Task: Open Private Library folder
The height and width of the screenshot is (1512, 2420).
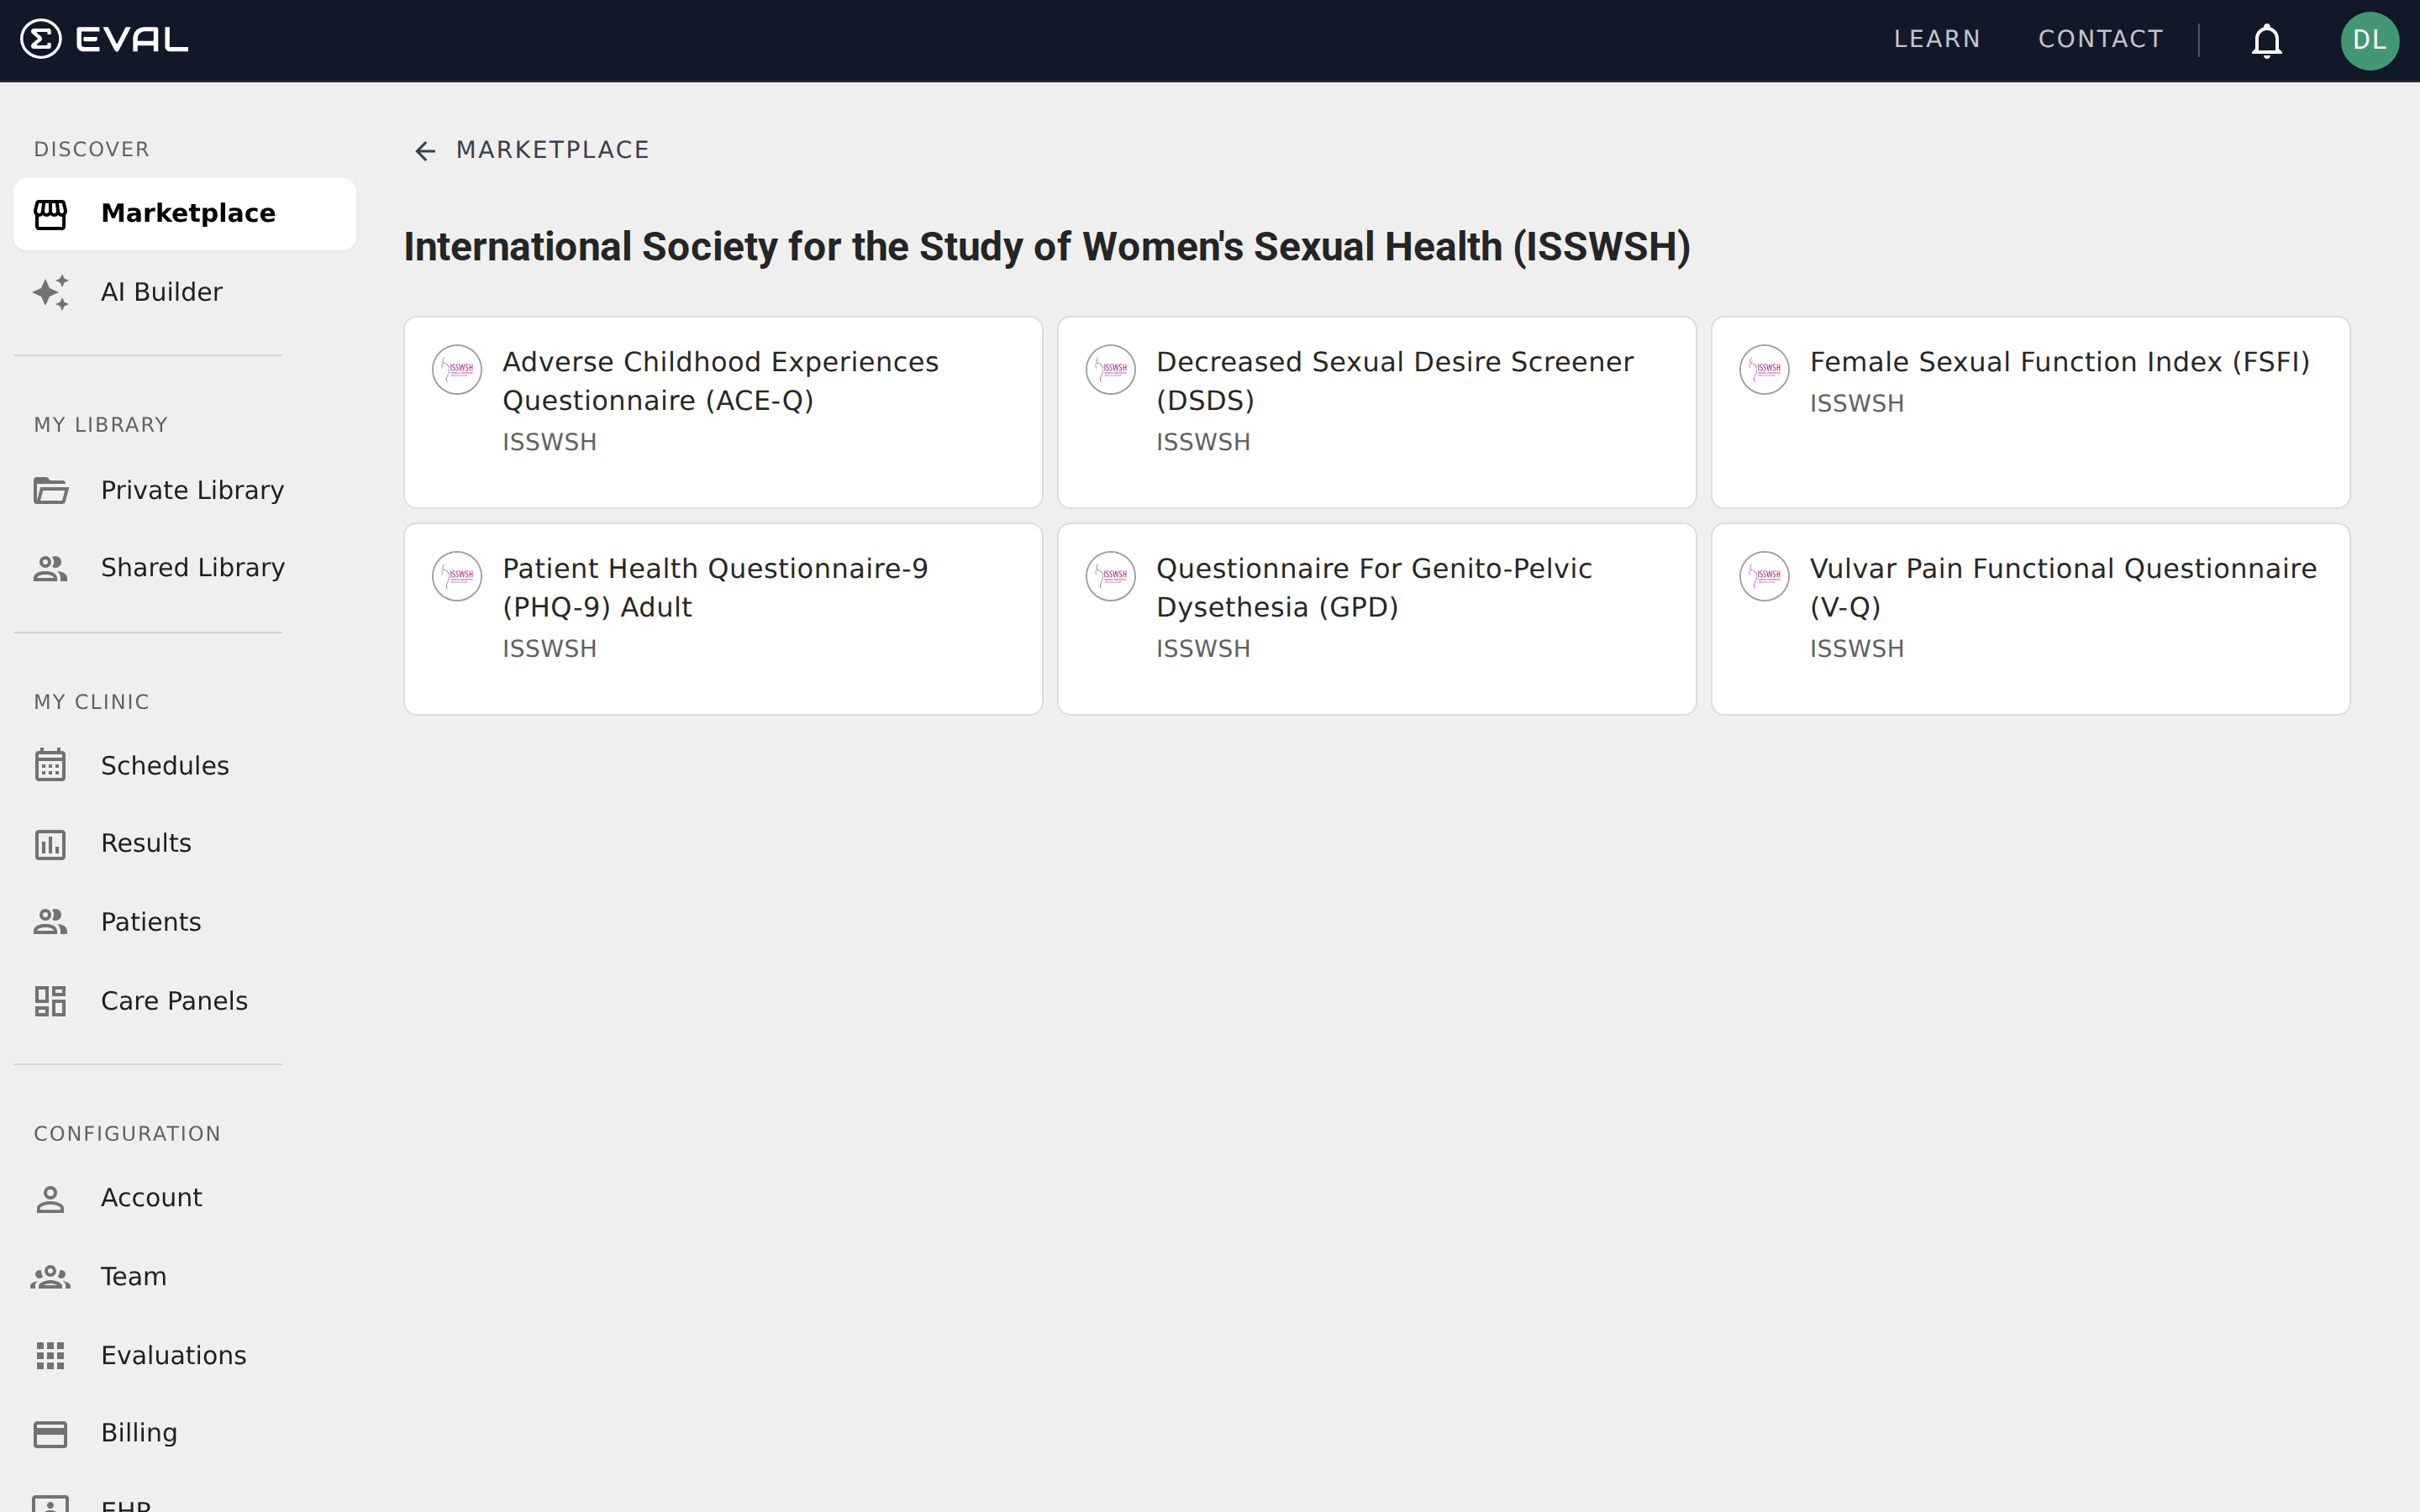Action: pos(191,490)
